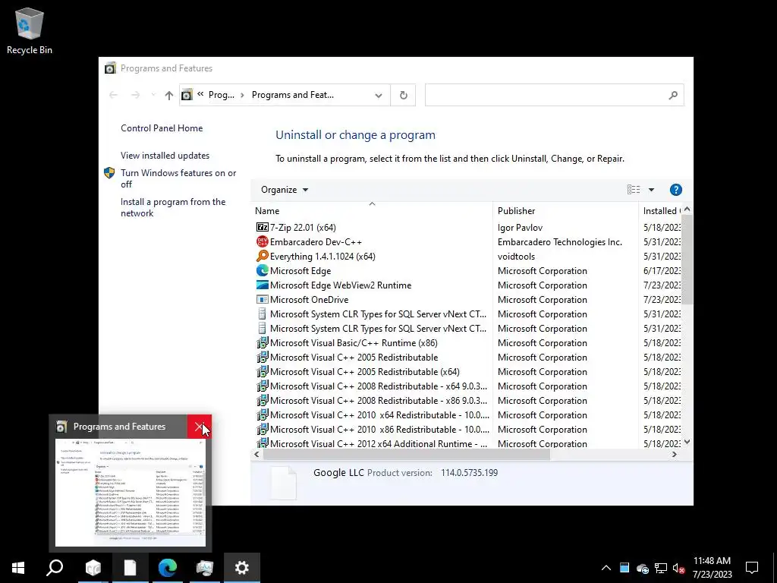777x583 pixels.
Task: Click the muted volume tray icon
Action: [x=679, y=568]
